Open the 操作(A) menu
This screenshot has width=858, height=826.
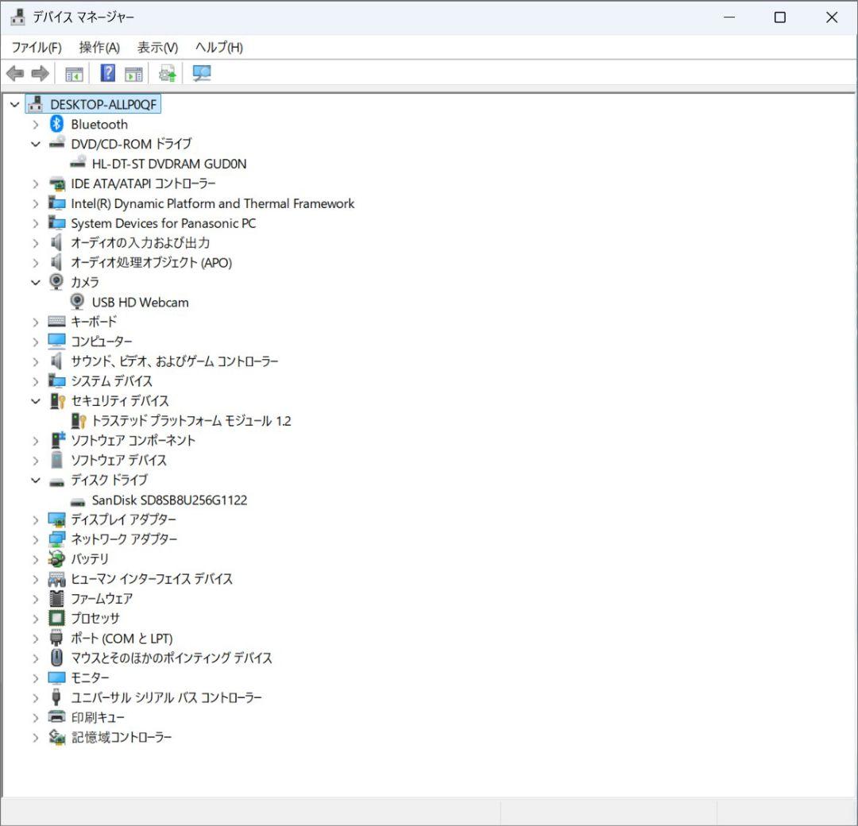click(x=99, y=48)
